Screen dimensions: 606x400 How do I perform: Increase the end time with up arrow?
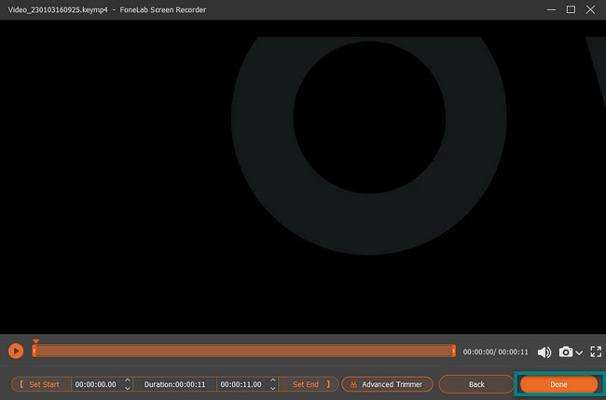[x=273, y=380]
